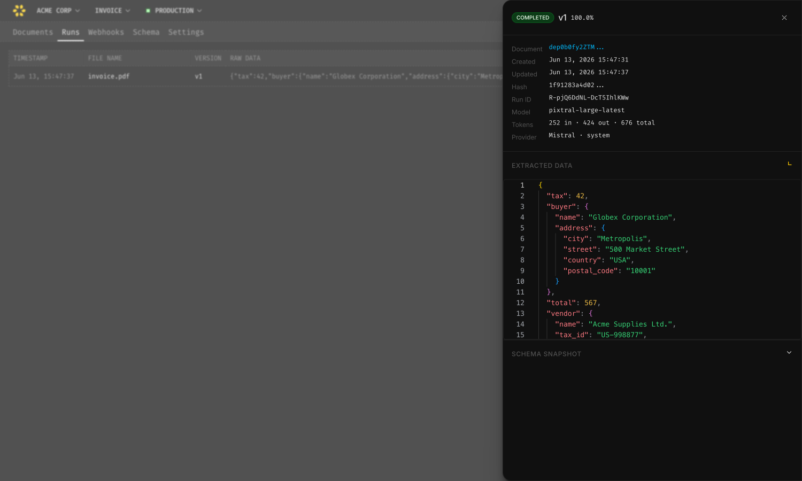Viewport: 802px width, 481px height.
Task: Open the INVOICE project dropdown
Action: pyautogui.click(x=113, y=11)
